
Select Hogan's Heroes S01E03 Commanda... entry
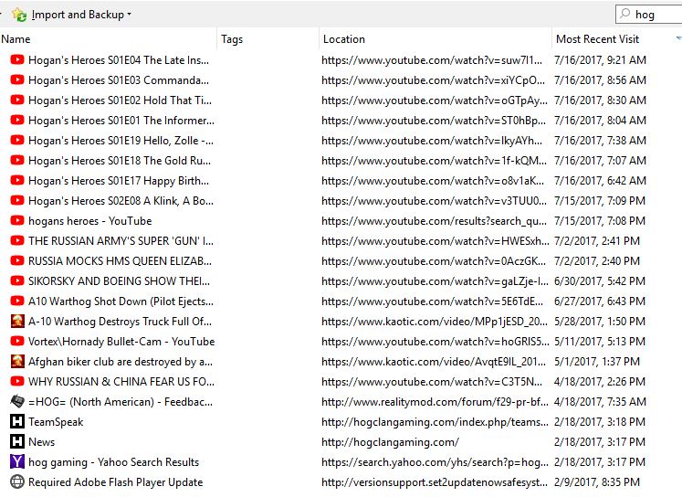[119, 80]
